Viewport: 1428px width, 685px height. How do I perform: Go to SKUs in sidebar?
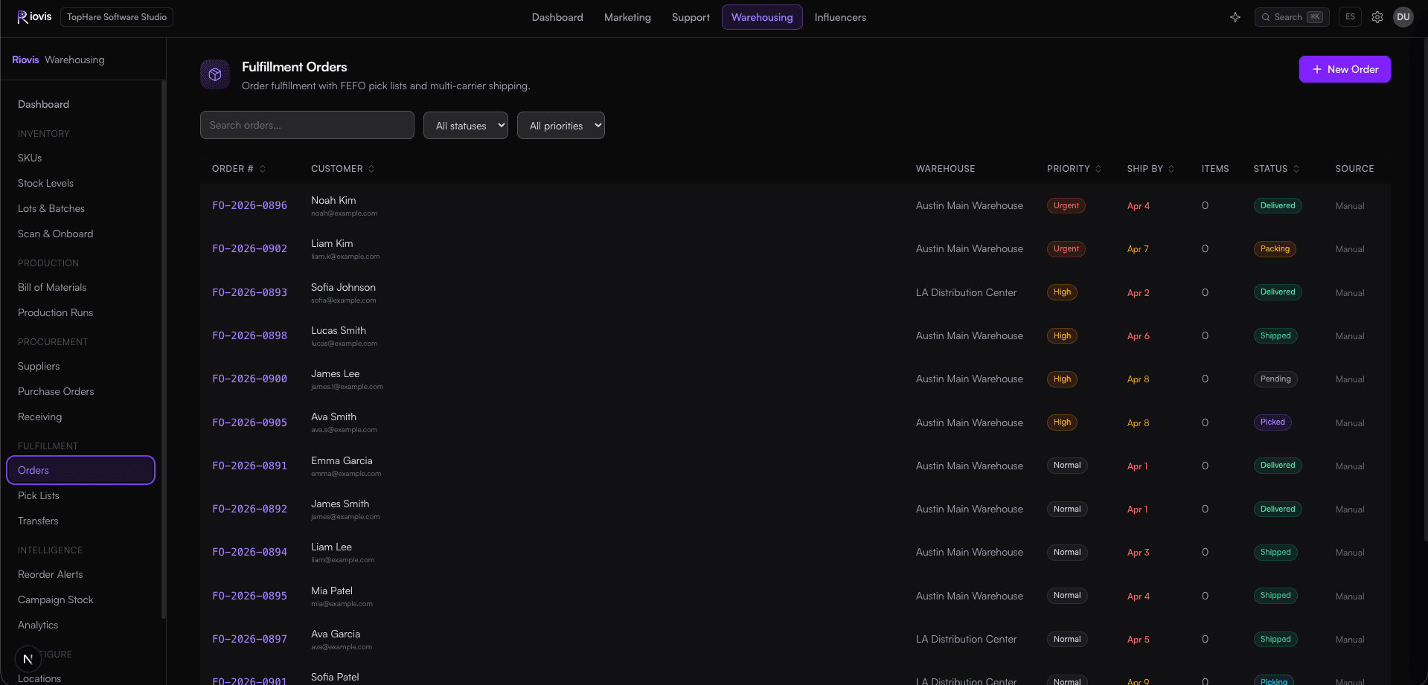(80, 158)
